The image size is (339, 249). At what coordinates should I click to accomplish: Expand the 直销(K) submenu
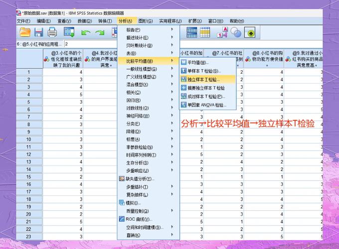(x=149, y=235)
